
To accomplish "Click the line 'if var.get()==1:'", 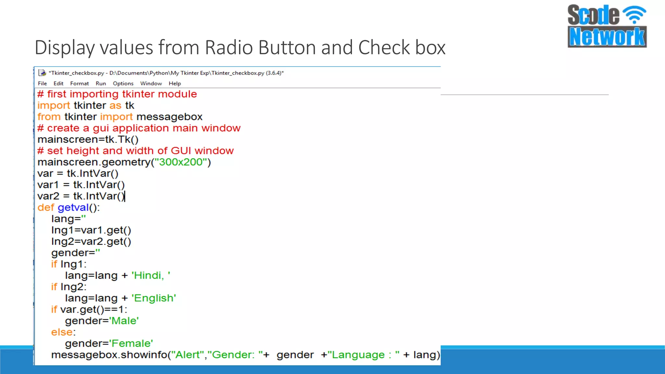I will [89, 310].
